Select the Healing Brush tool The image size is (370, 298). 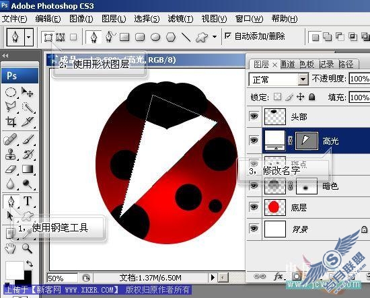click(x=11, y=139)
